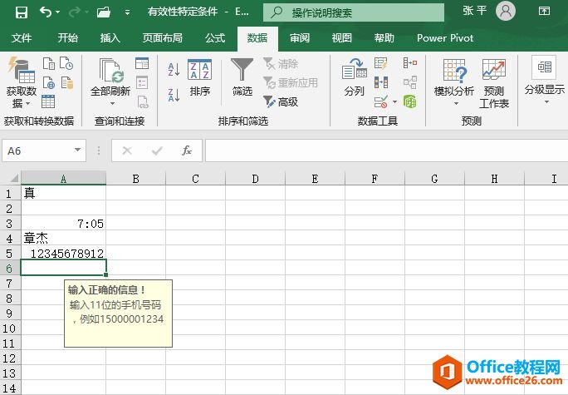
Task: Click the Consolidate icon
Action: (x=409, y=63)
